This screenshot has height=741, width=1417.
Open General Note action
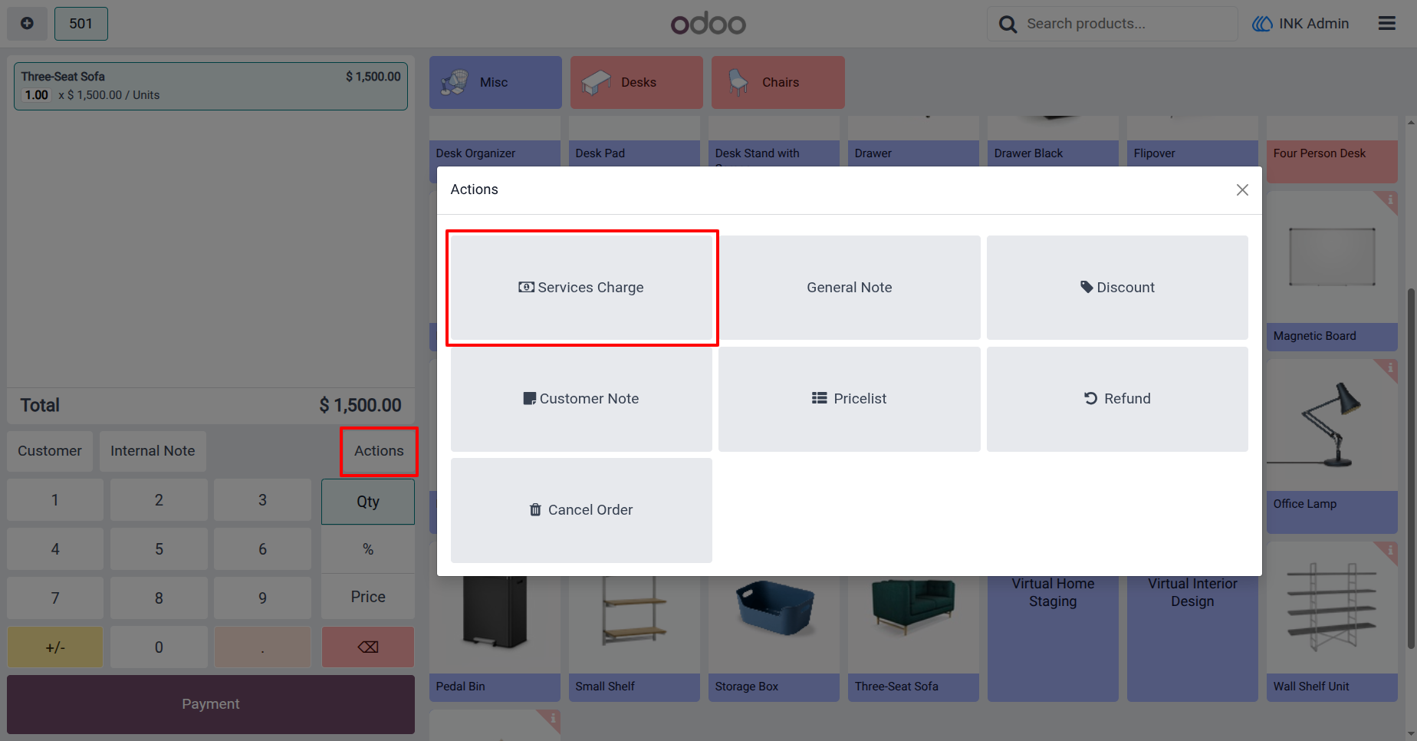click(850, 288)
